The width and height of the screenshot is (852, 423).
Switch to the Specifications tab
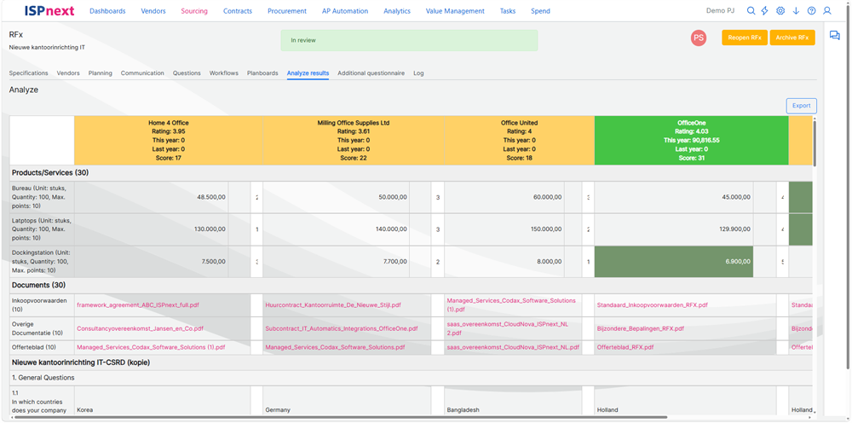(28, 72)
